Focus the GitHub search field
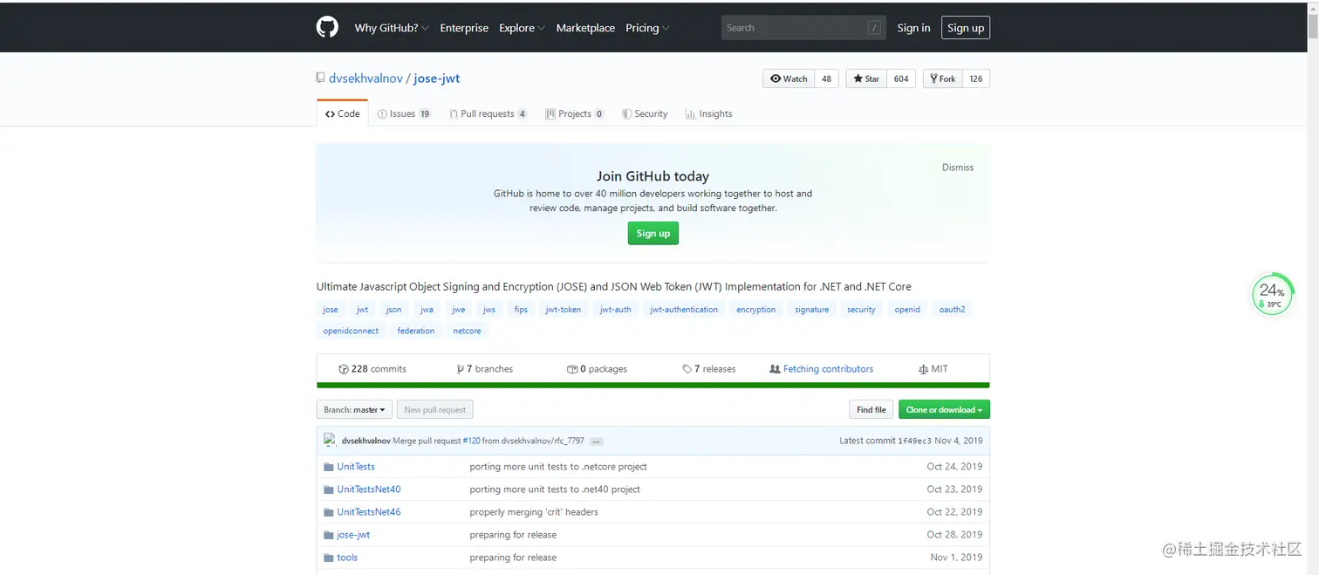This screenshot has width=1319, height=575. [803, 28]
